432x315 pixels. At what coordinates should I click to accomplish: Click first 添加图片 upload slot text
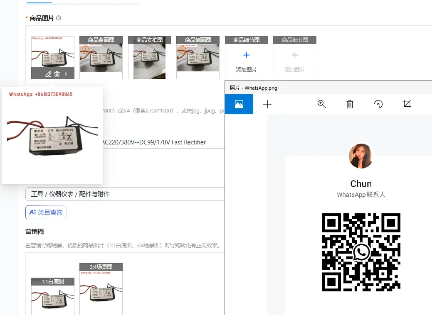[x=246, y=70]
